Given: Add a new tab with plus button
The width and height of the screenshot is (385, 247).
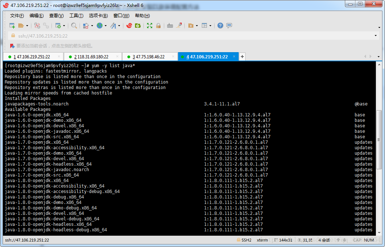Looking at the screenshot, I should [x=242, y=57].
